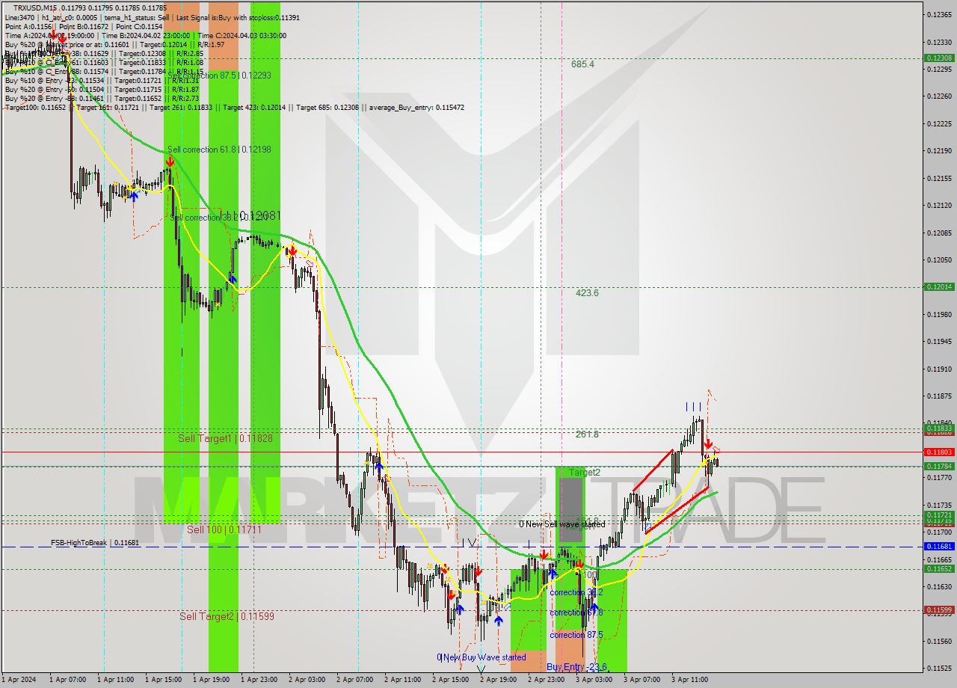Click the 'Point A:0.1156 | Point B' line
Viewport: 957px width, 688px height.
84,26
